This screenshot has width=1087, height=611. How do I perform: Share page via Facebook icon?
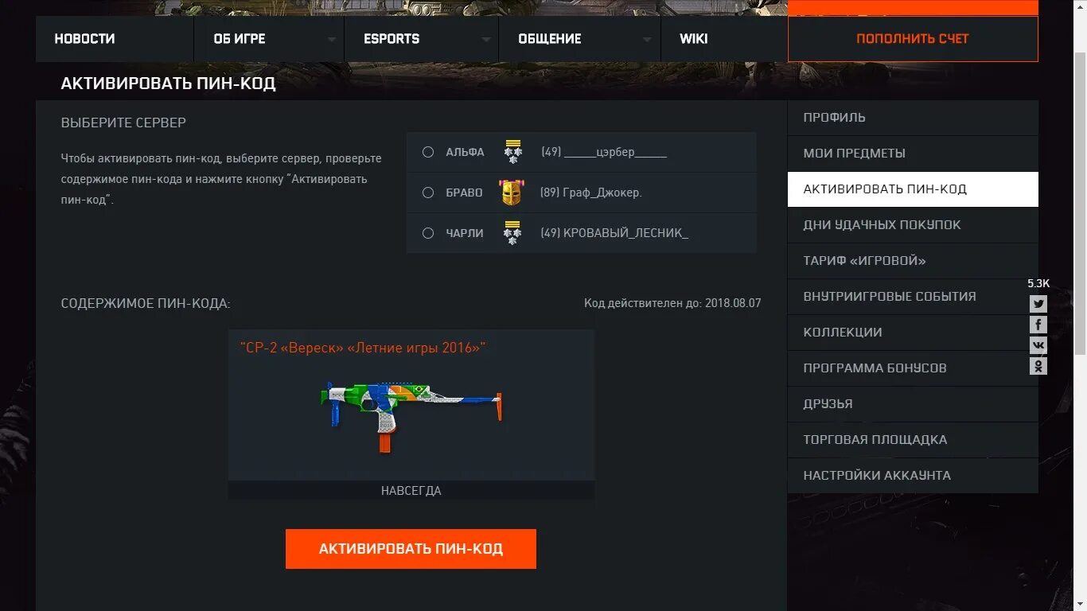click(x=1038, y=324)
